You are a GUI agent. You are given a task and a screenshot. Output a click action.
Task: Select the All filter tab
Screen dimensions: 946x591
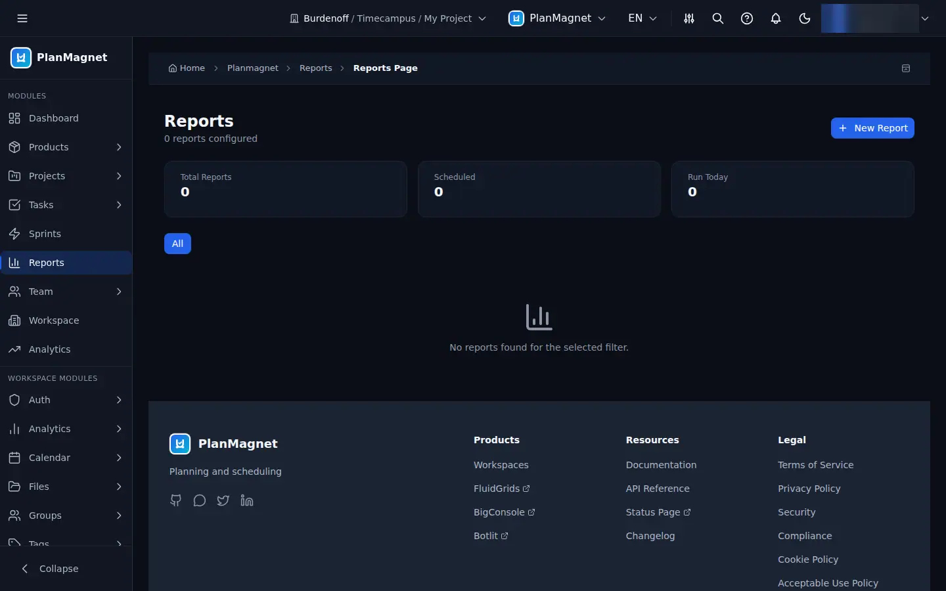point(177,244)
